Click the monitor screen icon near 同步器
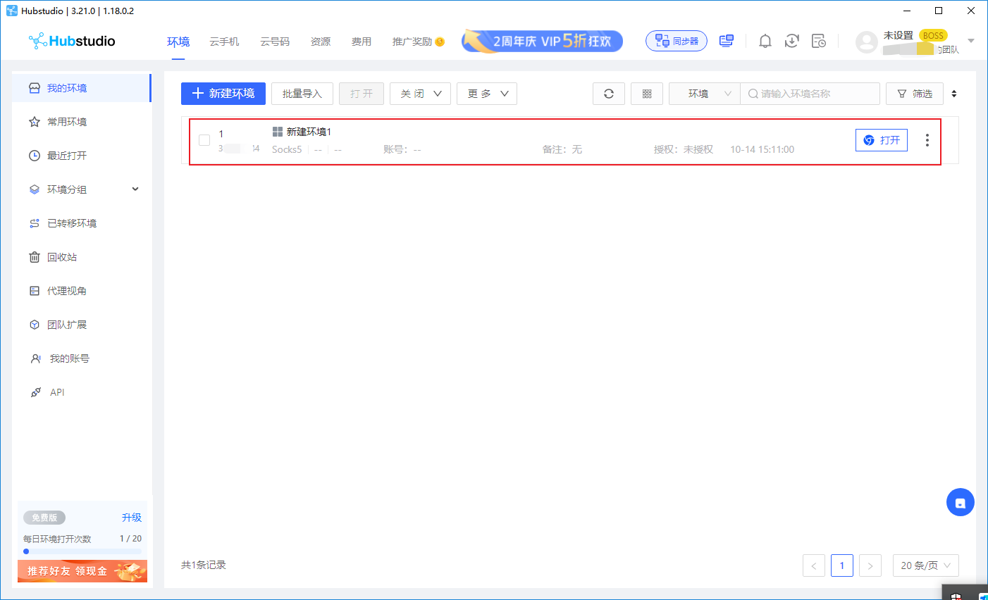Image resolution: width=988 pixels, height=600 pixels. [727, 40]
